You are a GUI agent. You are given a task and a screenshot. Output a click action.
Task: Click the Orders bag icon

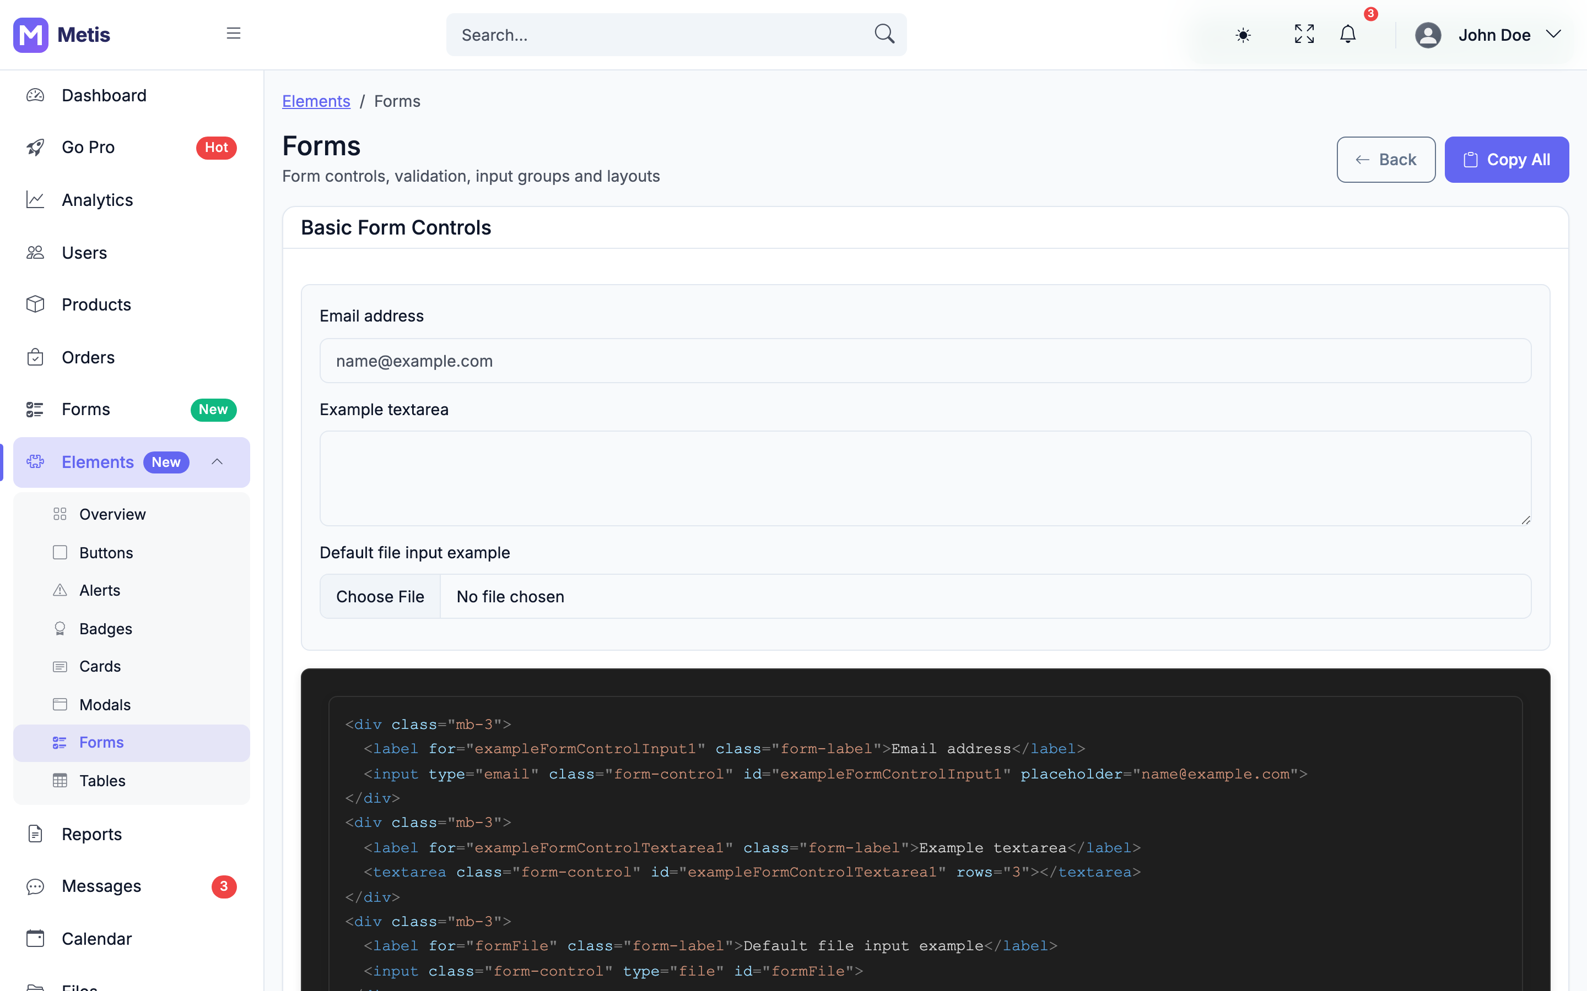35,357
